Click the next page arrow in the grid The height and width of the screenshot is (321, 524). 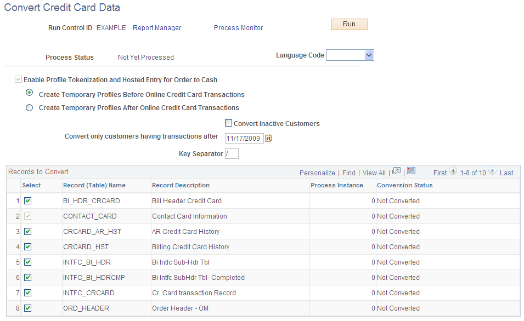tap(492, 172)
